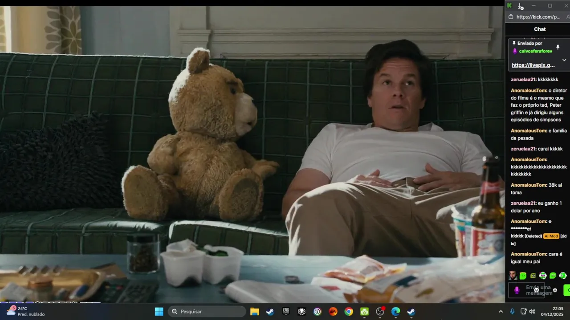Click the 'e familia da pesada' chat message

click(539, 134)
